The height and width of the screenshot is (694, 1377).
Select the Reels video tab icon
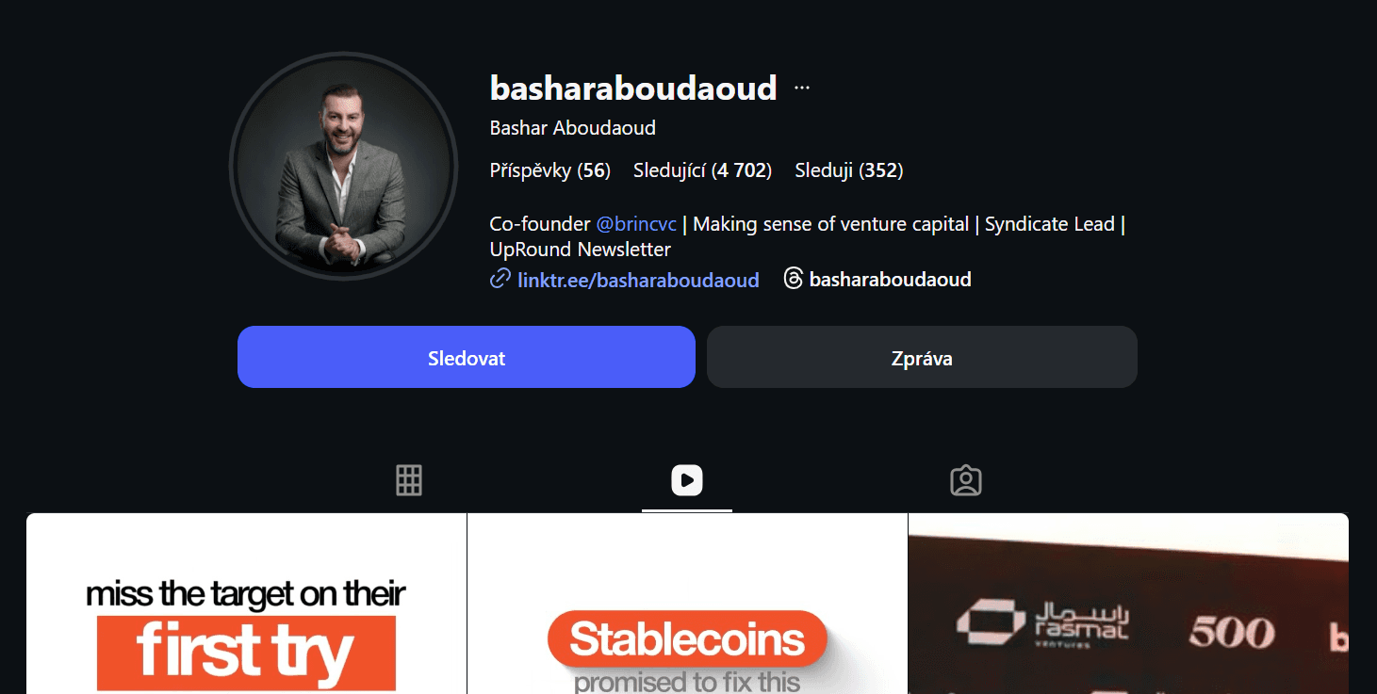(687, 480)
